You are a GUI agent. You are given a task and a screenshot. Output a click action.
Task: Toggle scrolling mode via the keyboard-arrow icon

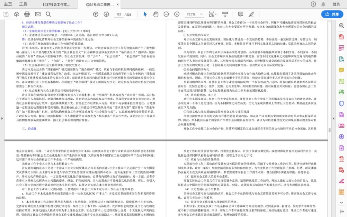[x=225, y=14]
